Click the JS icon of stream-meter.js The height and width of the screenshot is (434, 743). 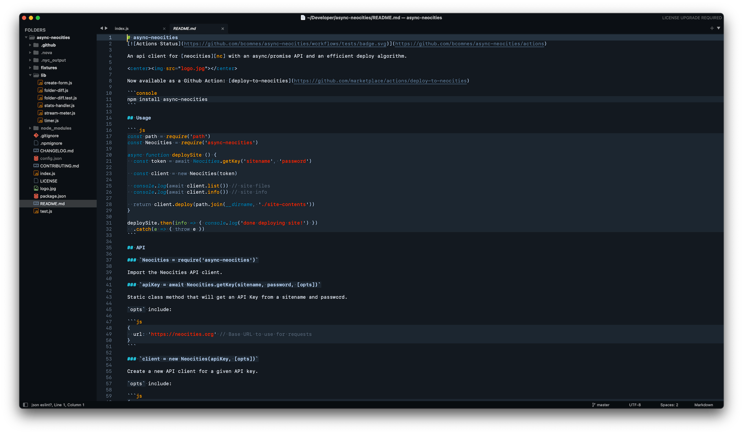coord(40,113)
